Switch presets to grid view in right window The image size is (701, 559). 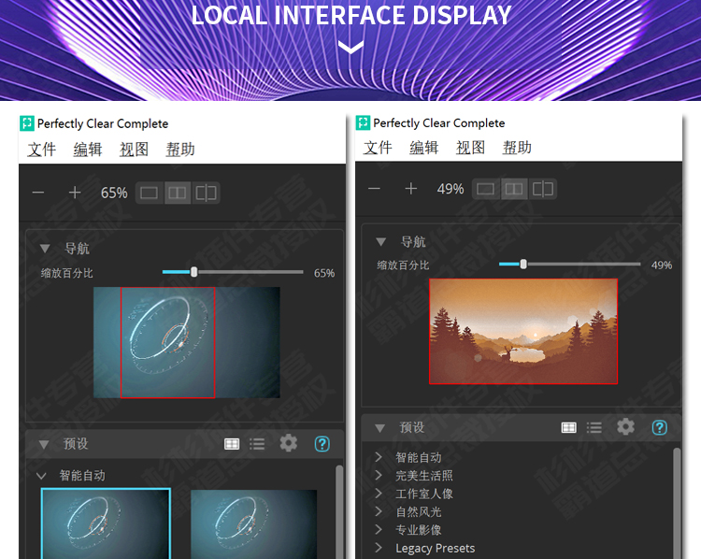(568, 427)
